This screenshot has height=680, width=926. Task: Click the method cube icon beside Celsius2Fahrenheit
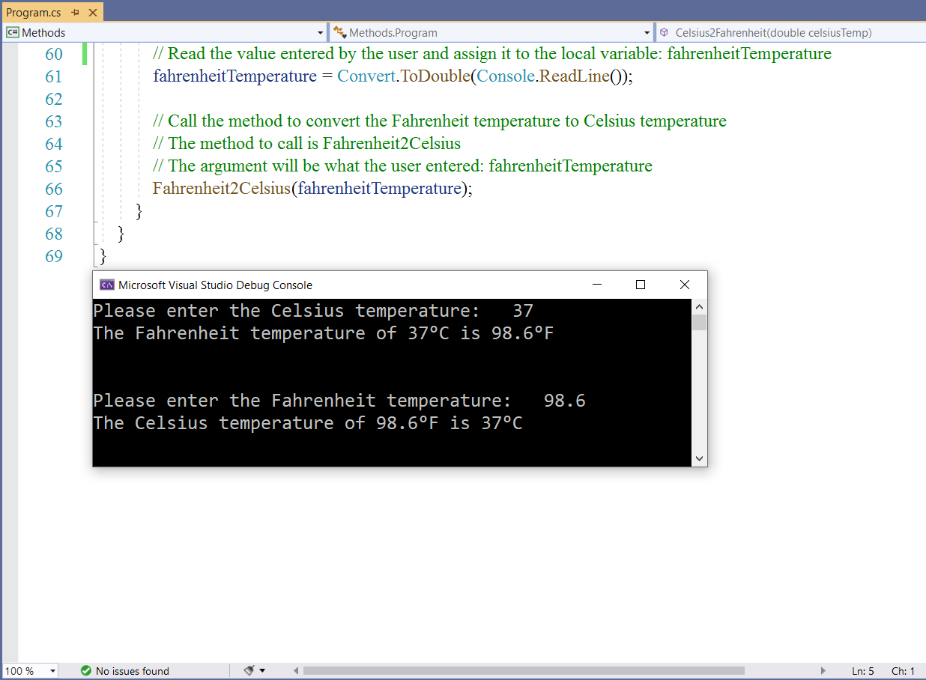665,32
